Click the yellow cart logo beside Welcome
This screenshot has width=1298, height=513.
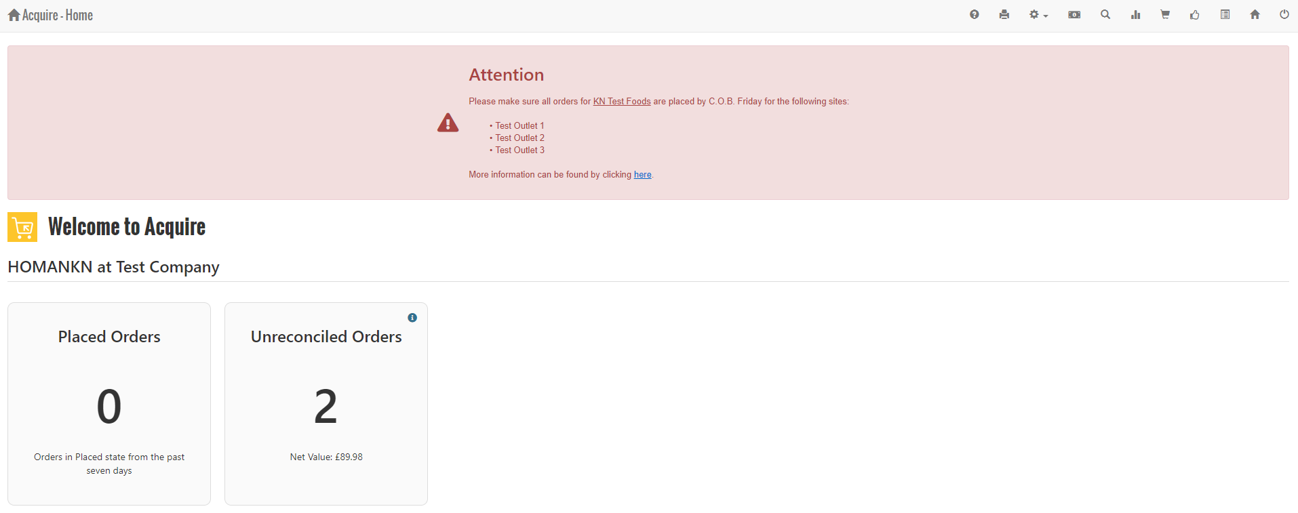pyautogui.click(x=22, y=227)
